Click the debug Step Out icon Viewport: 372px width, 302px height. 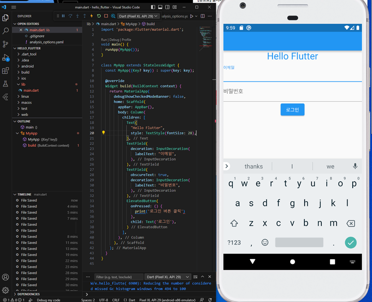[x=85, y=16]
